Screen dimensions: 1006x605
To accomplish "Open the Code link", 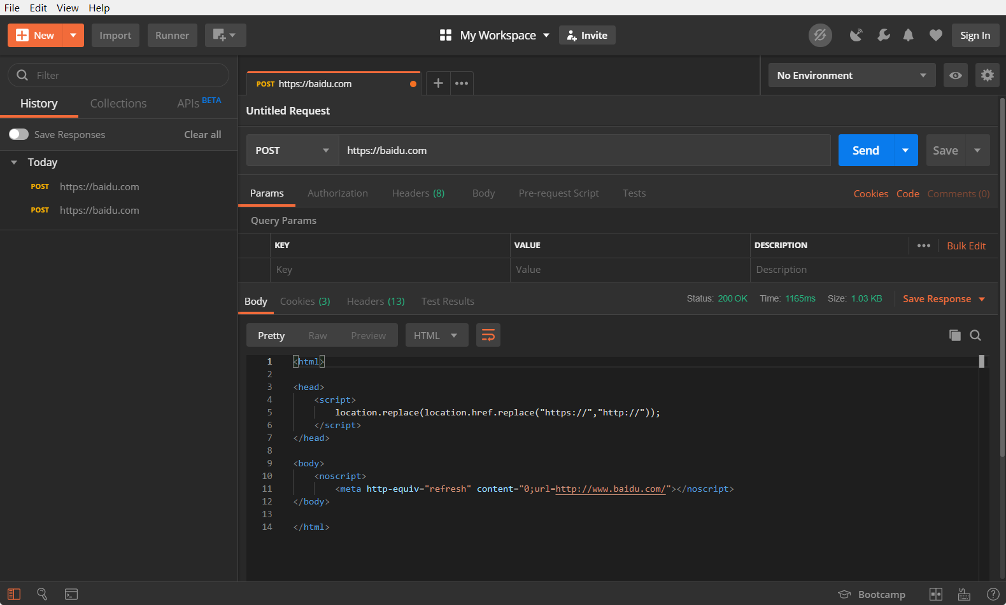I will tap(907, 194).
